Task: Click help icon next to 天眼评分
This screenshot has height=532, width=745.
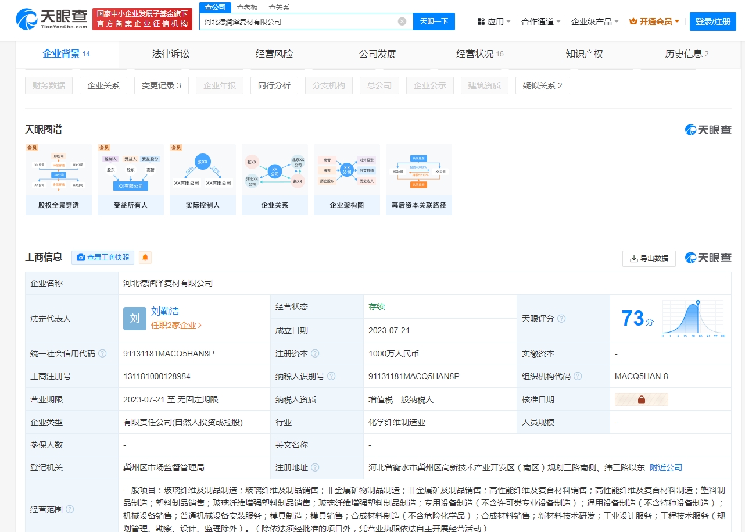Action: click(561, 319)
